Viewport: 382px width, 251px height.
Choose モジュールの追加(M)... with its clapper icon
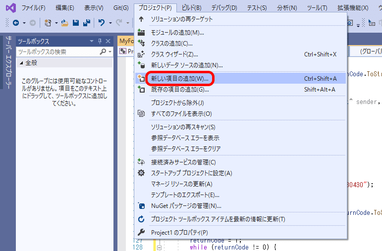click(240, 32)
